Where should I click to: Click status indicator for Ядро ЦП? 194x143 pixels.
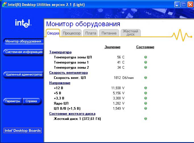146,103
